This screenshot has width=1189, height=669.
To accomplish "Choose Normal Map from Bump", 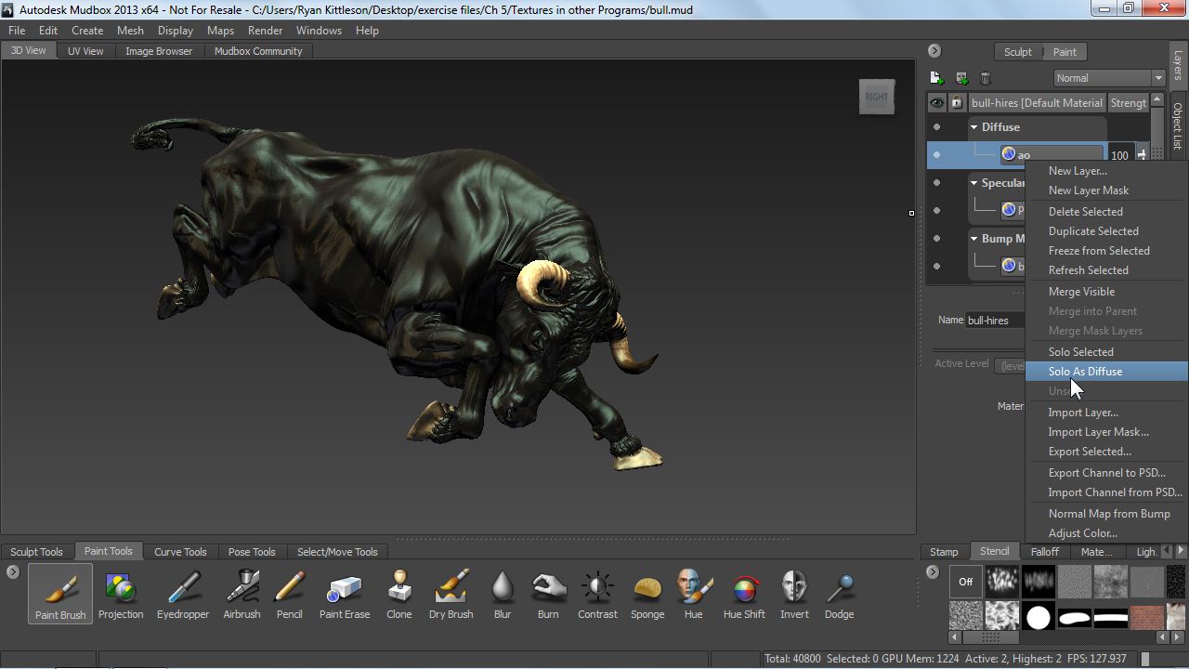I will tap(1106, 514).
